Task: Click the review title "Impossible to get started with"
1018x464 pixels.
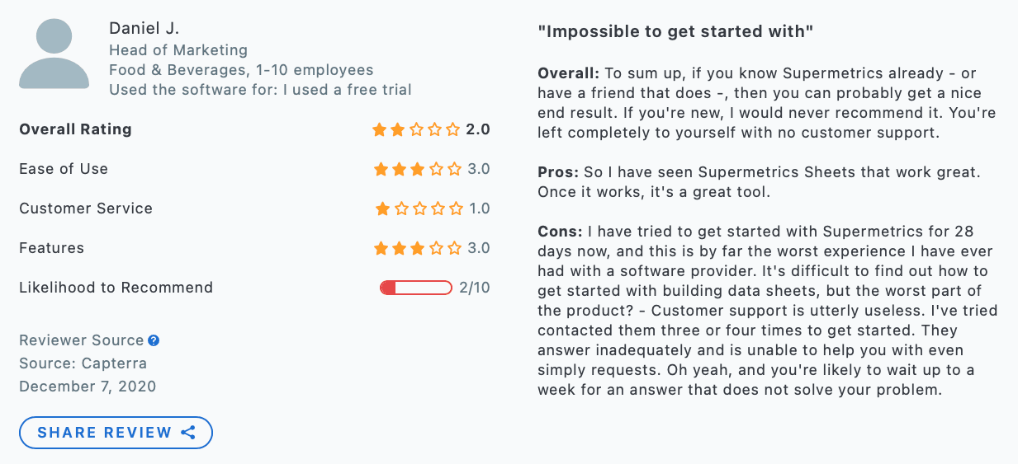Action: pyautogui.click(x=675, y=31)
